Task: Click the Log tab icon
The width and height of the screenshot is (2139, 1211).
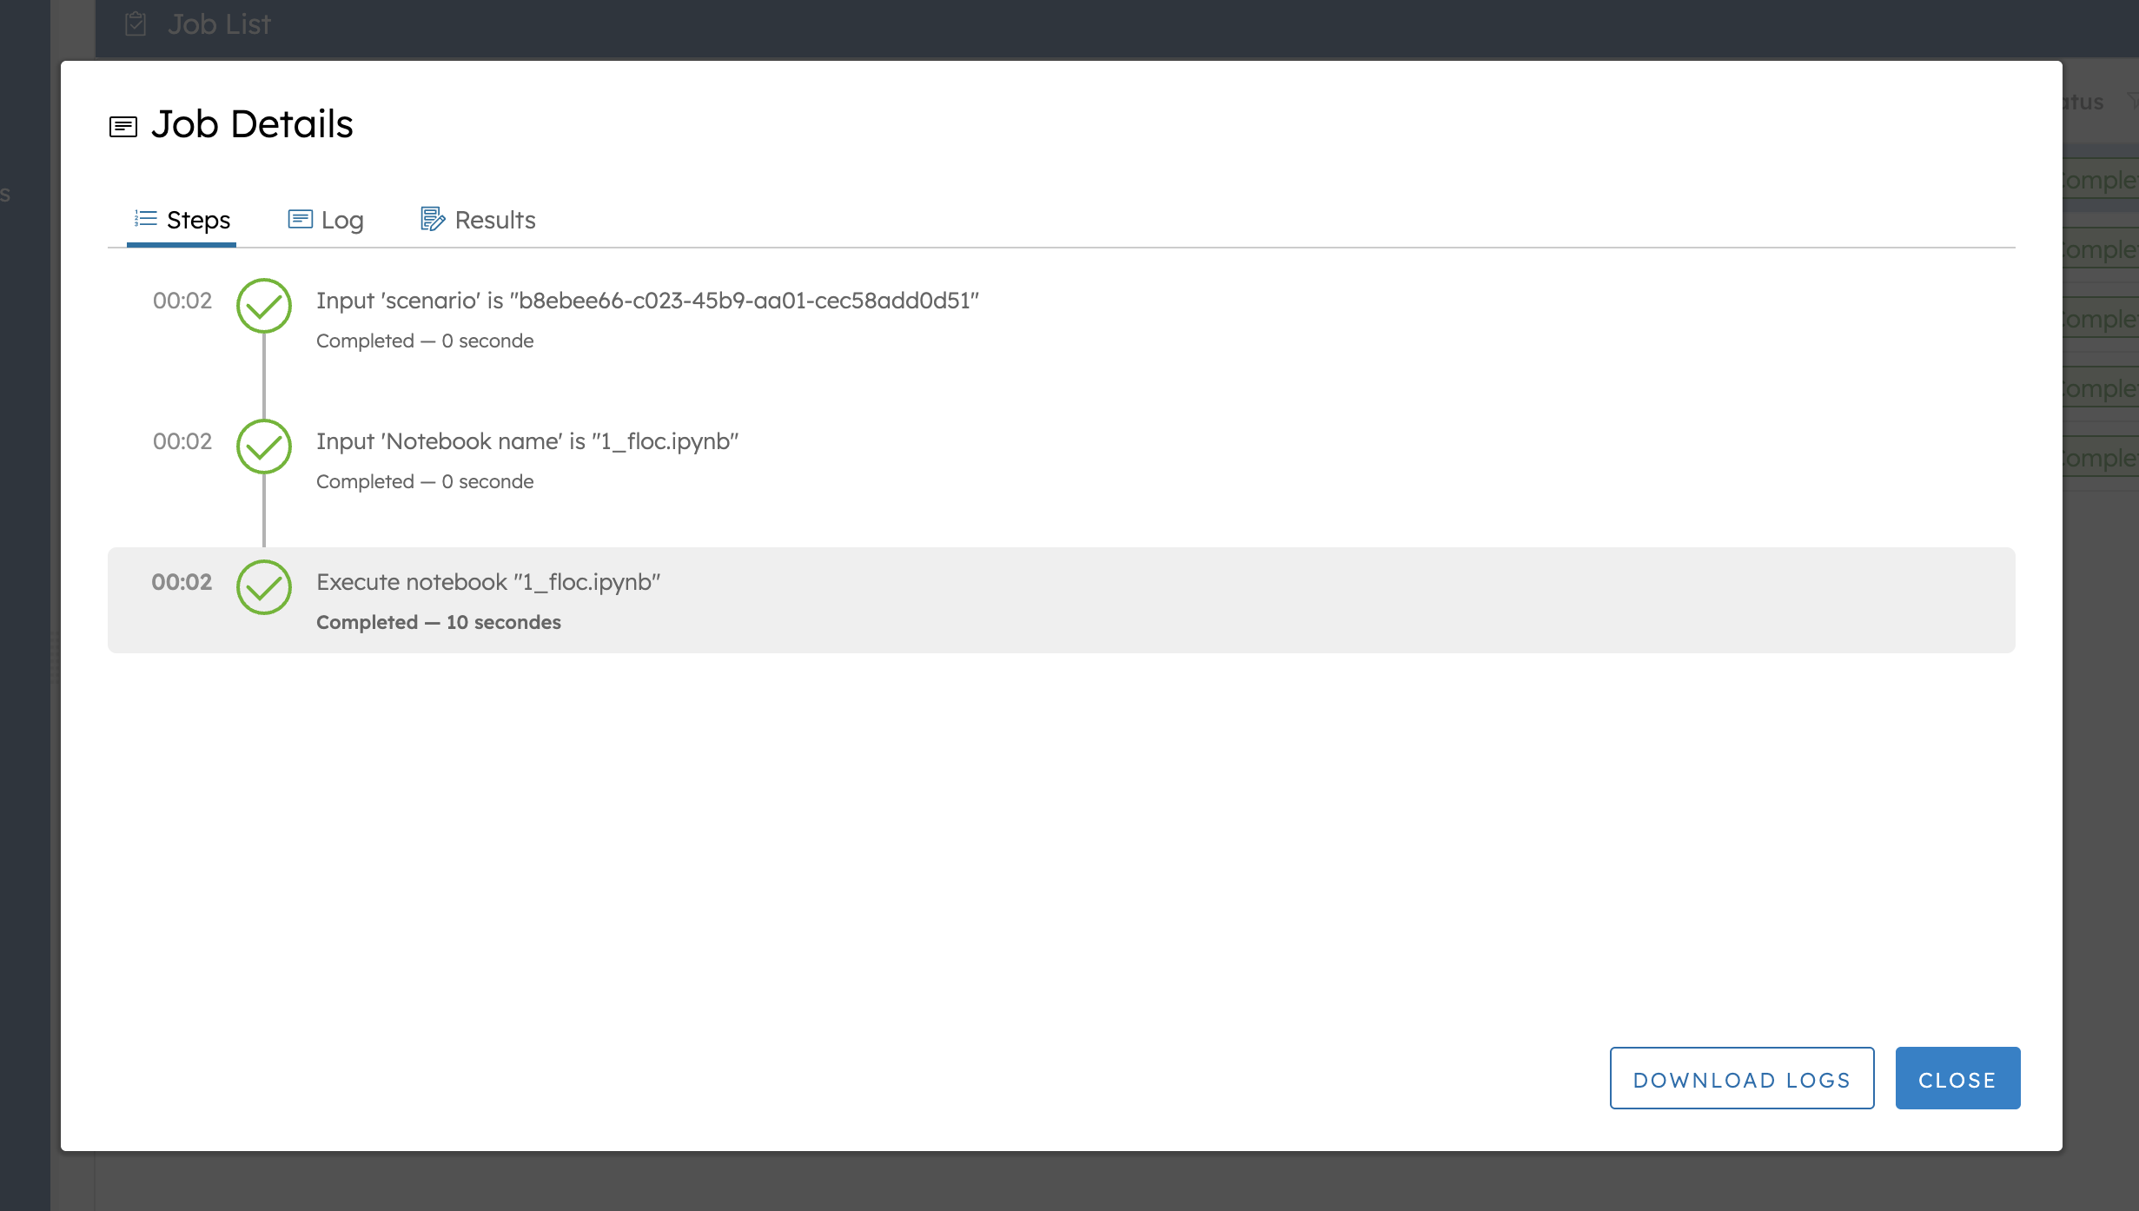Action: [x=301, y=219]
